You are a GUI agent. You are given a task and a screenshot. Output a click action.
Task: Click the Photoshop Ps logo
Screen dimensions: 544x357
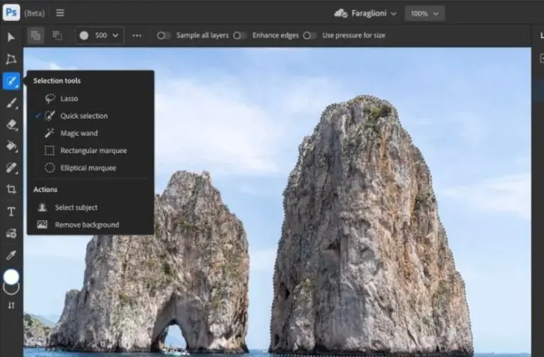point(11,13)
